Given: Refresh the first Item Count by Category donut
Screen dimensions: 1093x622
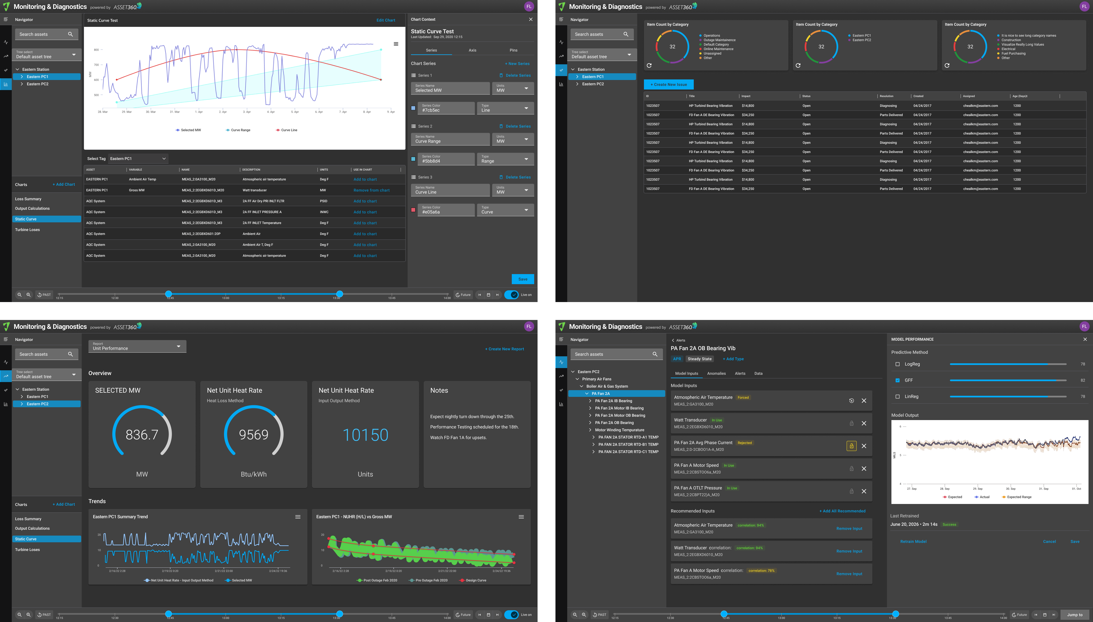Looking at the screenshot, I should pos(649,65).
